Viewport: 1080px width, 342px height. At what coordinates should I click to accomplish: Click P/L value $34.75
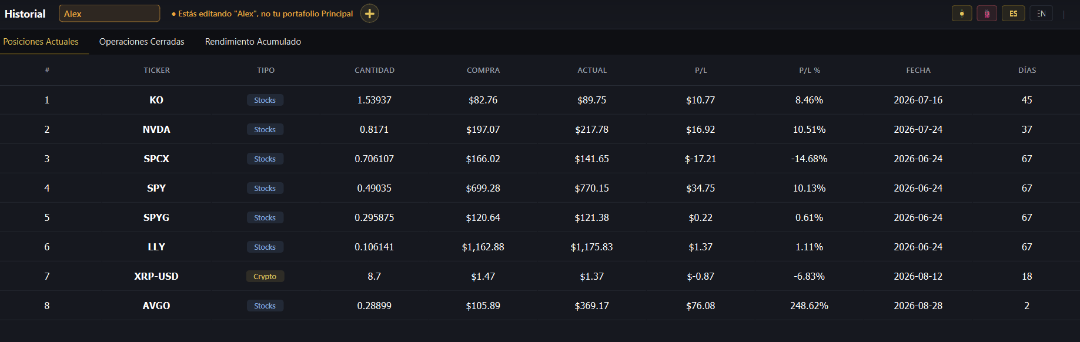click(701, 188)
